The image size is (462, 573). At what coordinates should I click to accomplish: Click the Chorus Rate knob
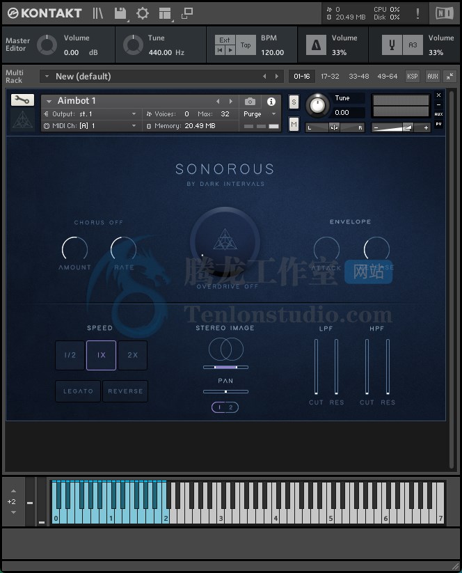click(123, 249)
